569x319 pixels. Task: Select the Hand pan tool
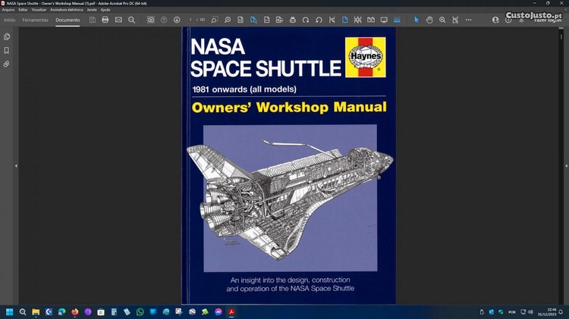click(429, 20)
